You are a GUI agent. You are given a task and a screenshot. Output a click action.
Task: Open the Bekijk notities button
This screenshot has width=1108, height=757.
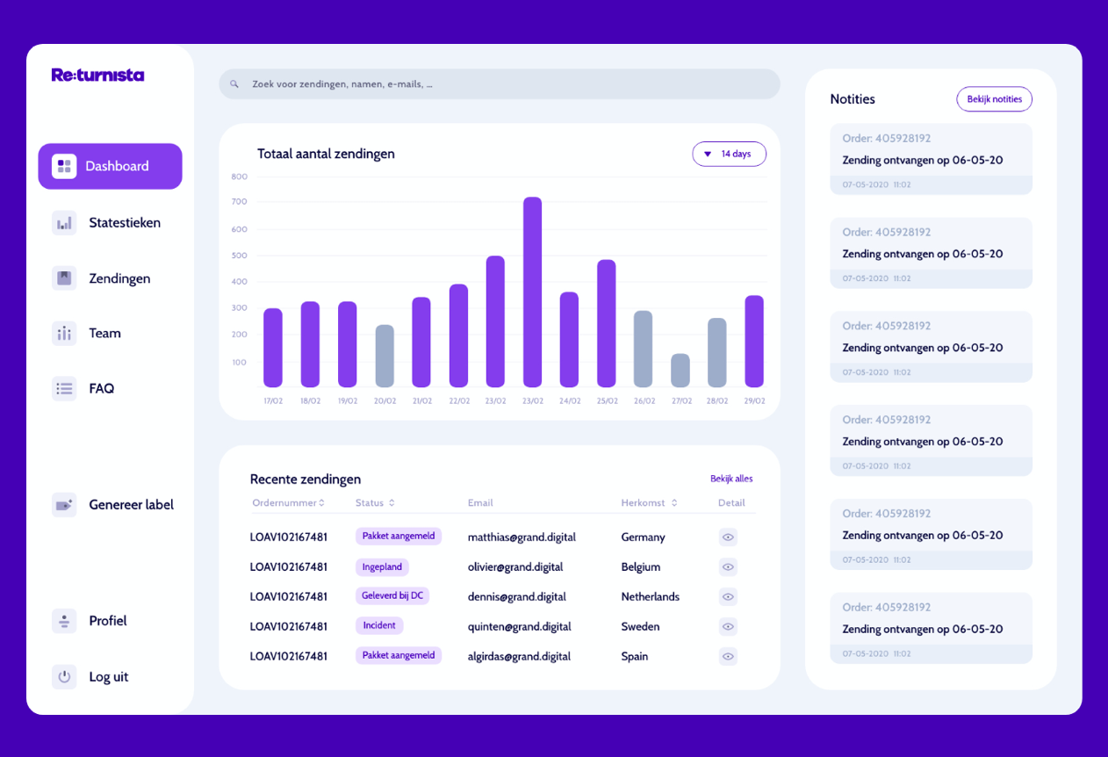[994, 99]
